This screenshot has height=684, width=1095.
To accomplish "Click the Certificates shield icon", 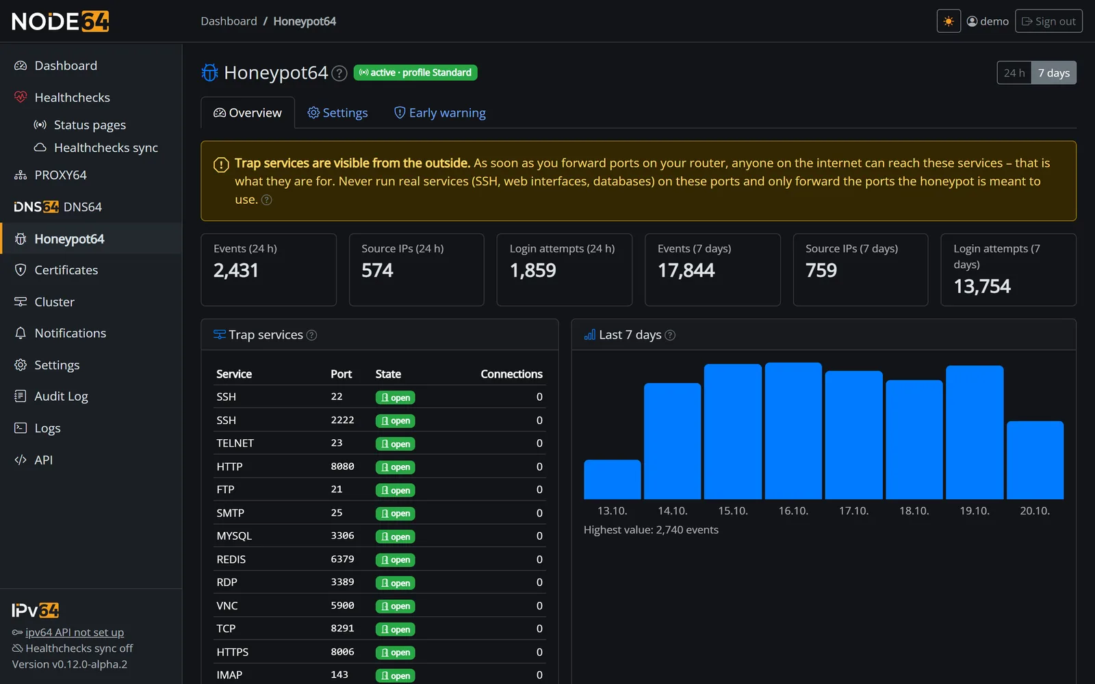I will click(21, 269).
